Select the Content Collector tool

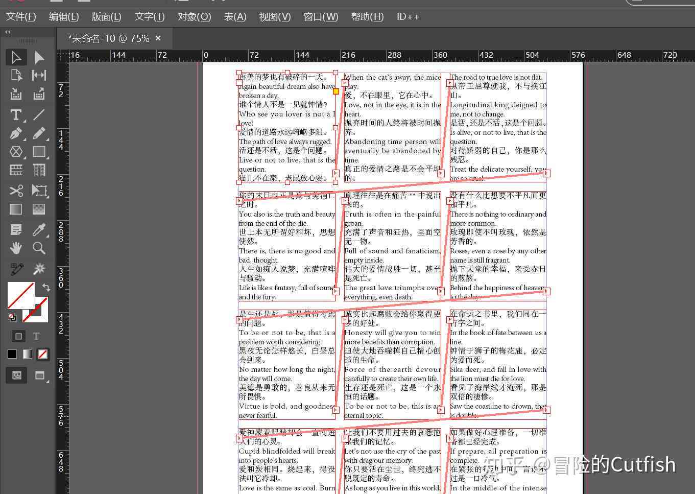[x=16, y=95]
